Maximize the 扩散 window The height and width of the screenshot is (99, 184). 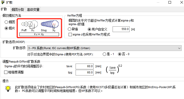coord(170,2)
